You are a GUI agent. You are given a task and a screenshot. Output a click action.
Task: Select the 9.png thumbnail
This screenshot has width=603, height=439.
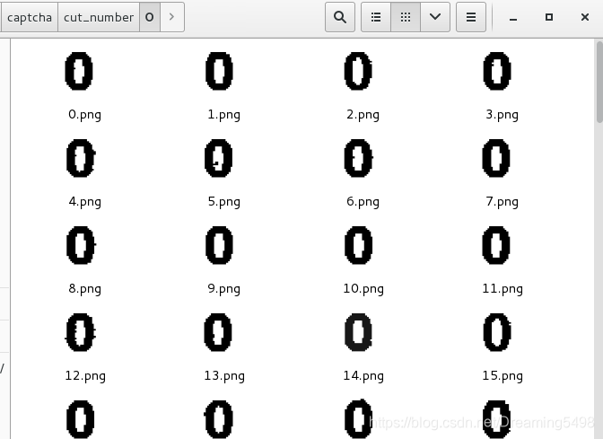click(219, 245)
